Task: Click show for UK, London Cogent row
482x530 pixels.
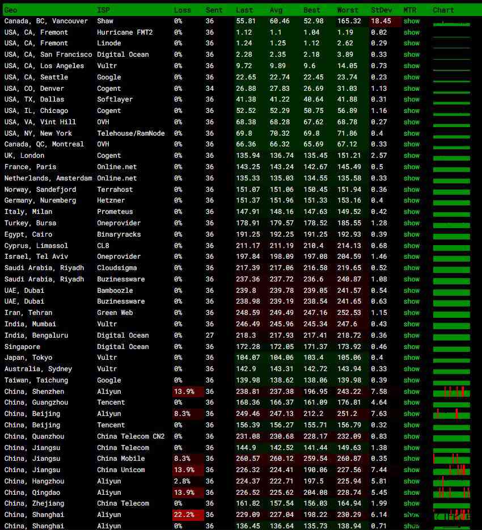Action: (x=412, y=155)
